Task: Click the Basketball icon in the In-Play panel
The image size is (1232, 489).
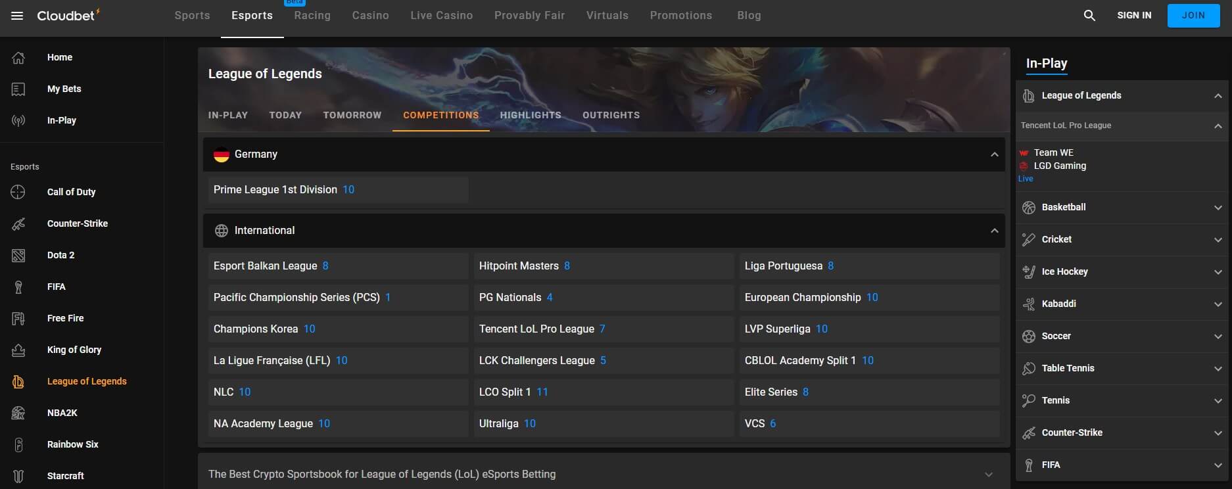Action: click(1029, 208)
